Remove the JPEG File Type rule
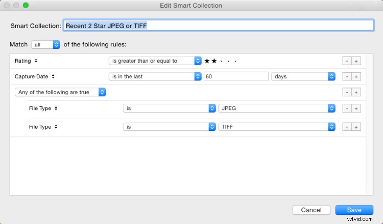383x224 pixels. pyautogui.click(x=347, y=108)
